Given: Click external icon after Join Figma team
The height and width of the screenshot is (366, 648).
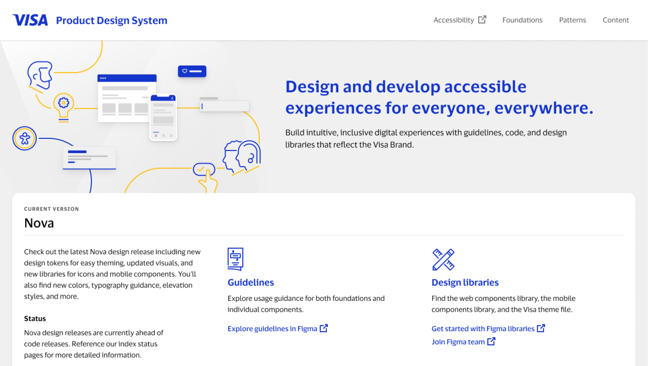Looking at the screenshot, I should point(491,341).
